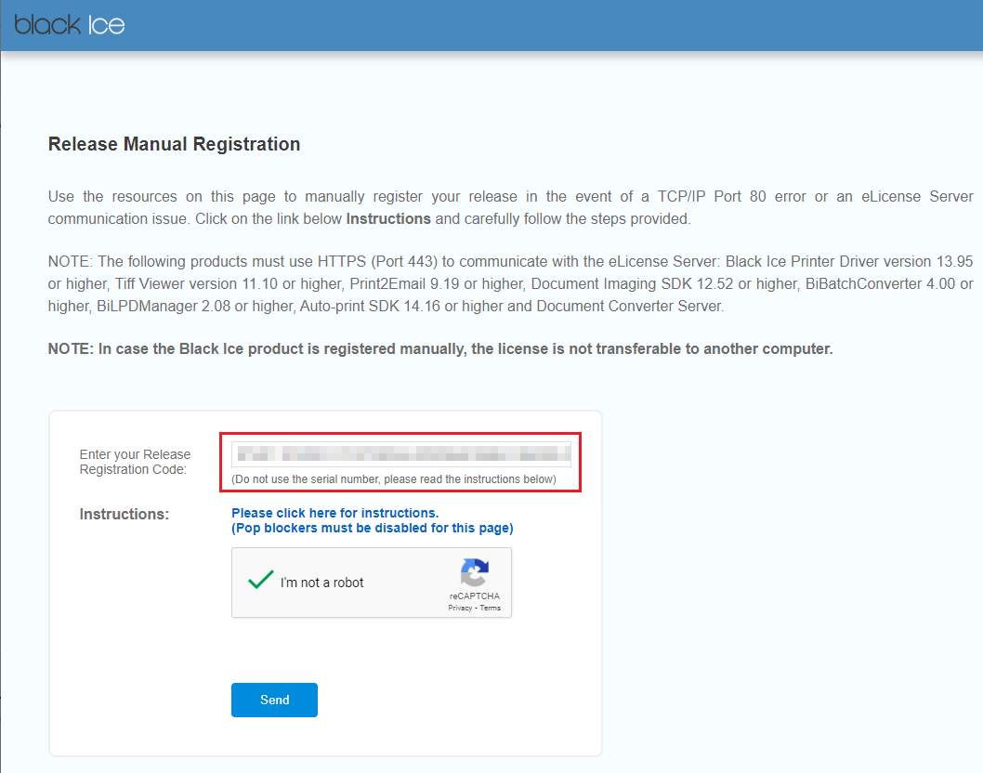Click the 'I'm not a robot' label

point(321,583)
